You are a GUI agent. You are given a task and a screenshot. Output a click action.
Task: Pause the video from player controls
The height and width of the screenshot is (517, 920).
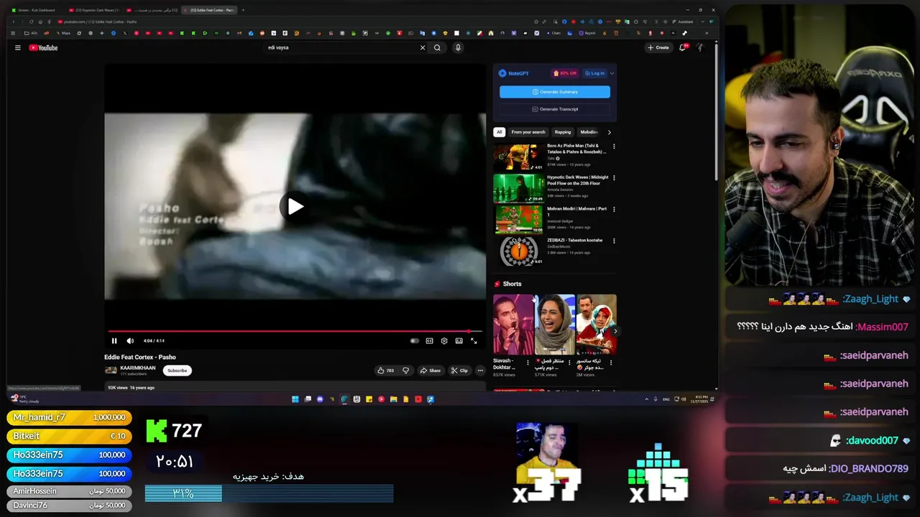[114, 341]
